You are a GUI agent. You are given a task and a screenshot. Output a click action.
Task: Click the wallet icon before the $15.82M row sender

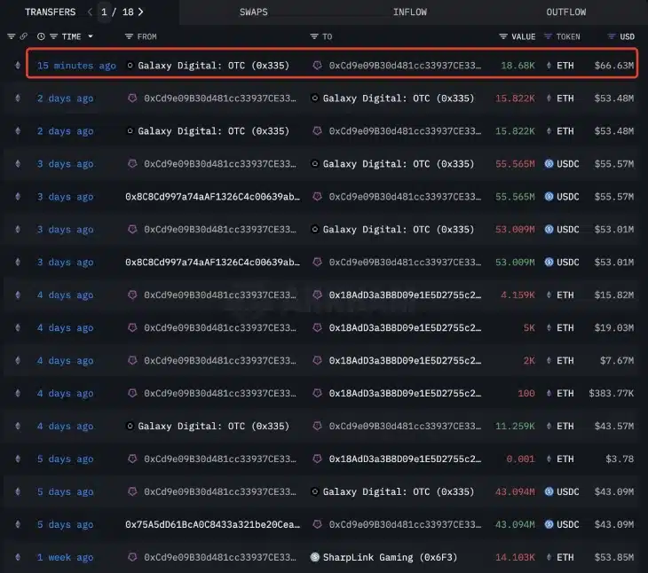point(132,294)
